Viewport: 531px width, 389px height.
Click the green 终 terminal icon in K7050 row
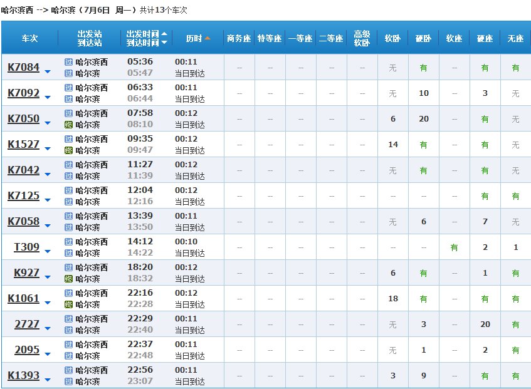[68, 123]
